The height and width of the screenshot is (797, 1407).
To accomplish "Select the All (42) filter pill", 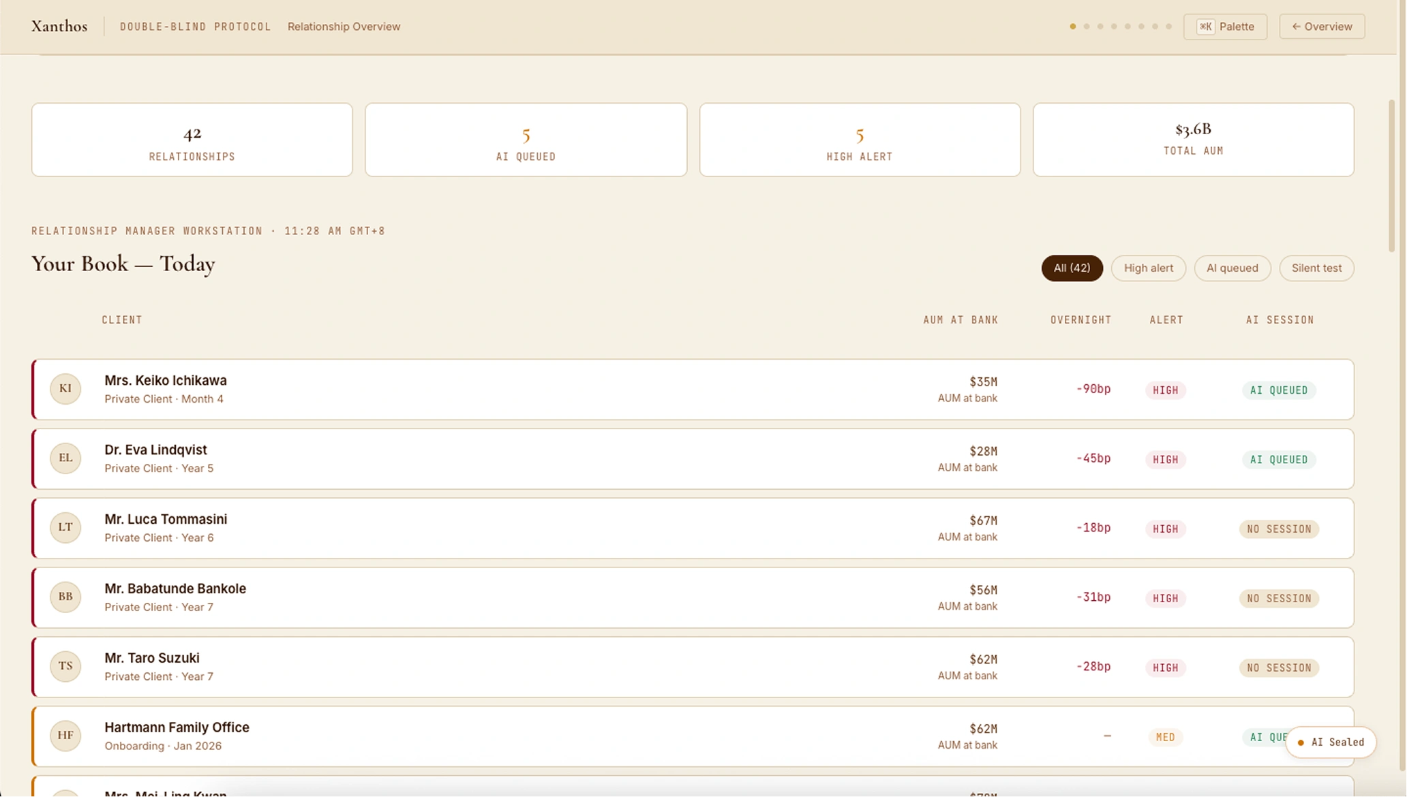I will pos(1072,268).
